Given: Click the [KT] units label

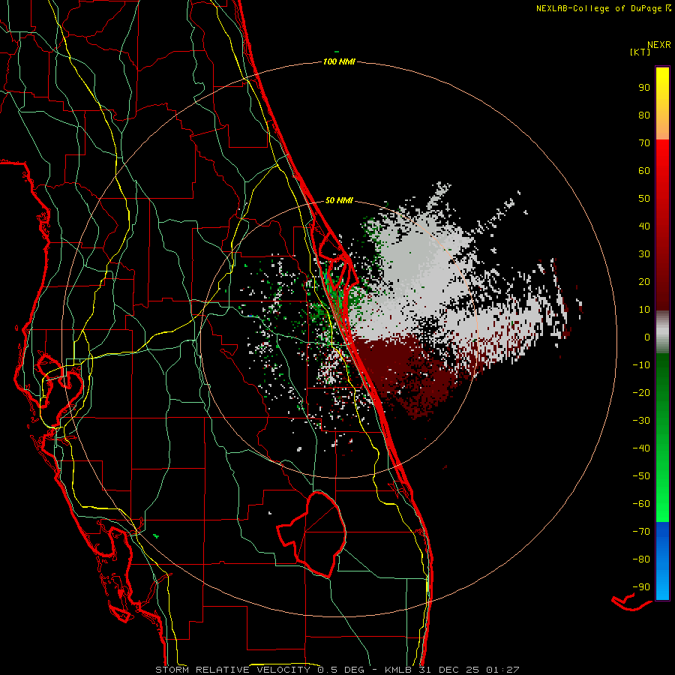Looking at the screenshot, I should 640,52.
